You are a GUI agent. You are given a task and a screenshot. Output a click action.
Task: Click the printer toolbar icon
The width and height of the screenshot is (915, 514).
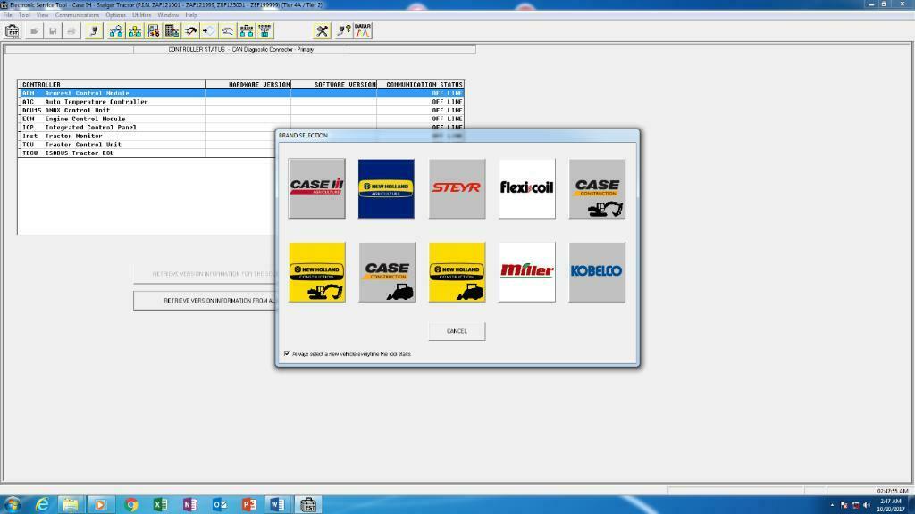tap(71, 31)
